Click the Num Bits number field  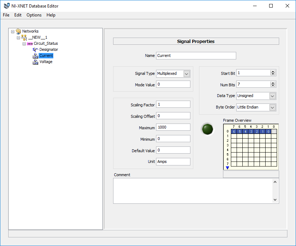[x=253, y=84]
